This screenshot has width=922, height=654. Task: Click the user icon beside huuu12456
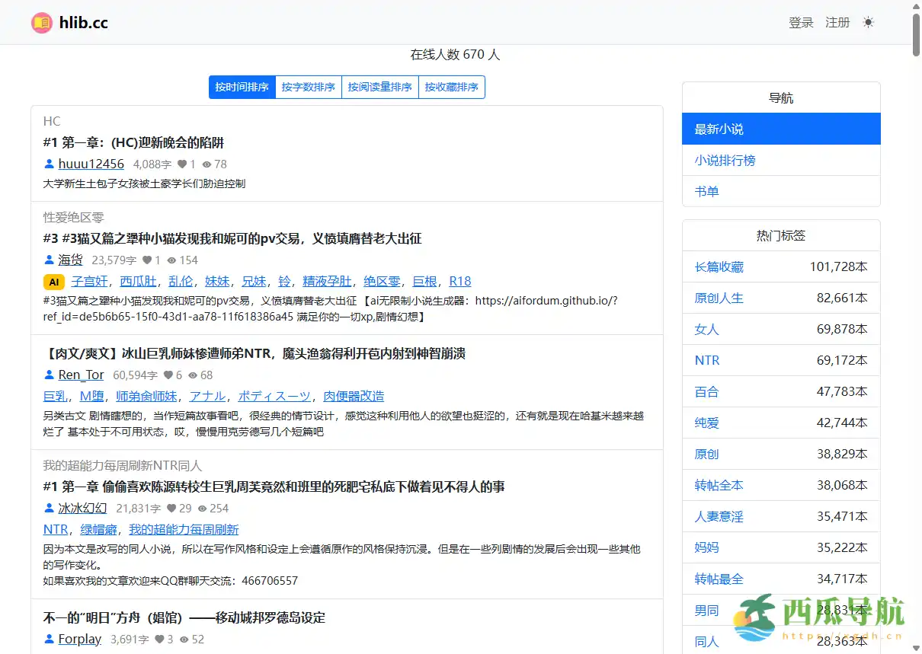(48, 164)
